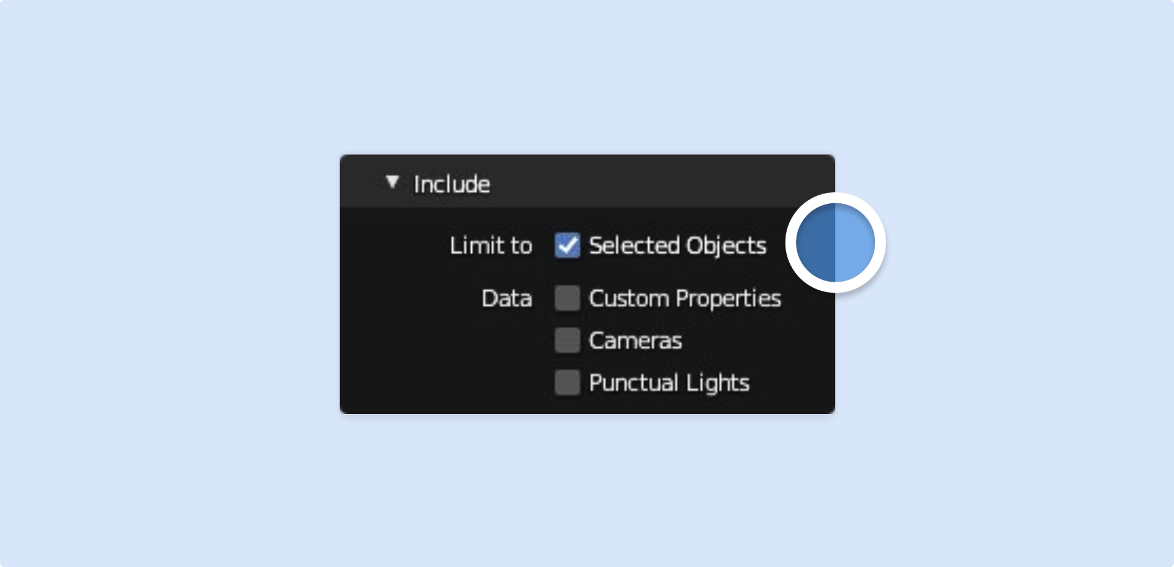Click the Limit to label

click(491, 246)
